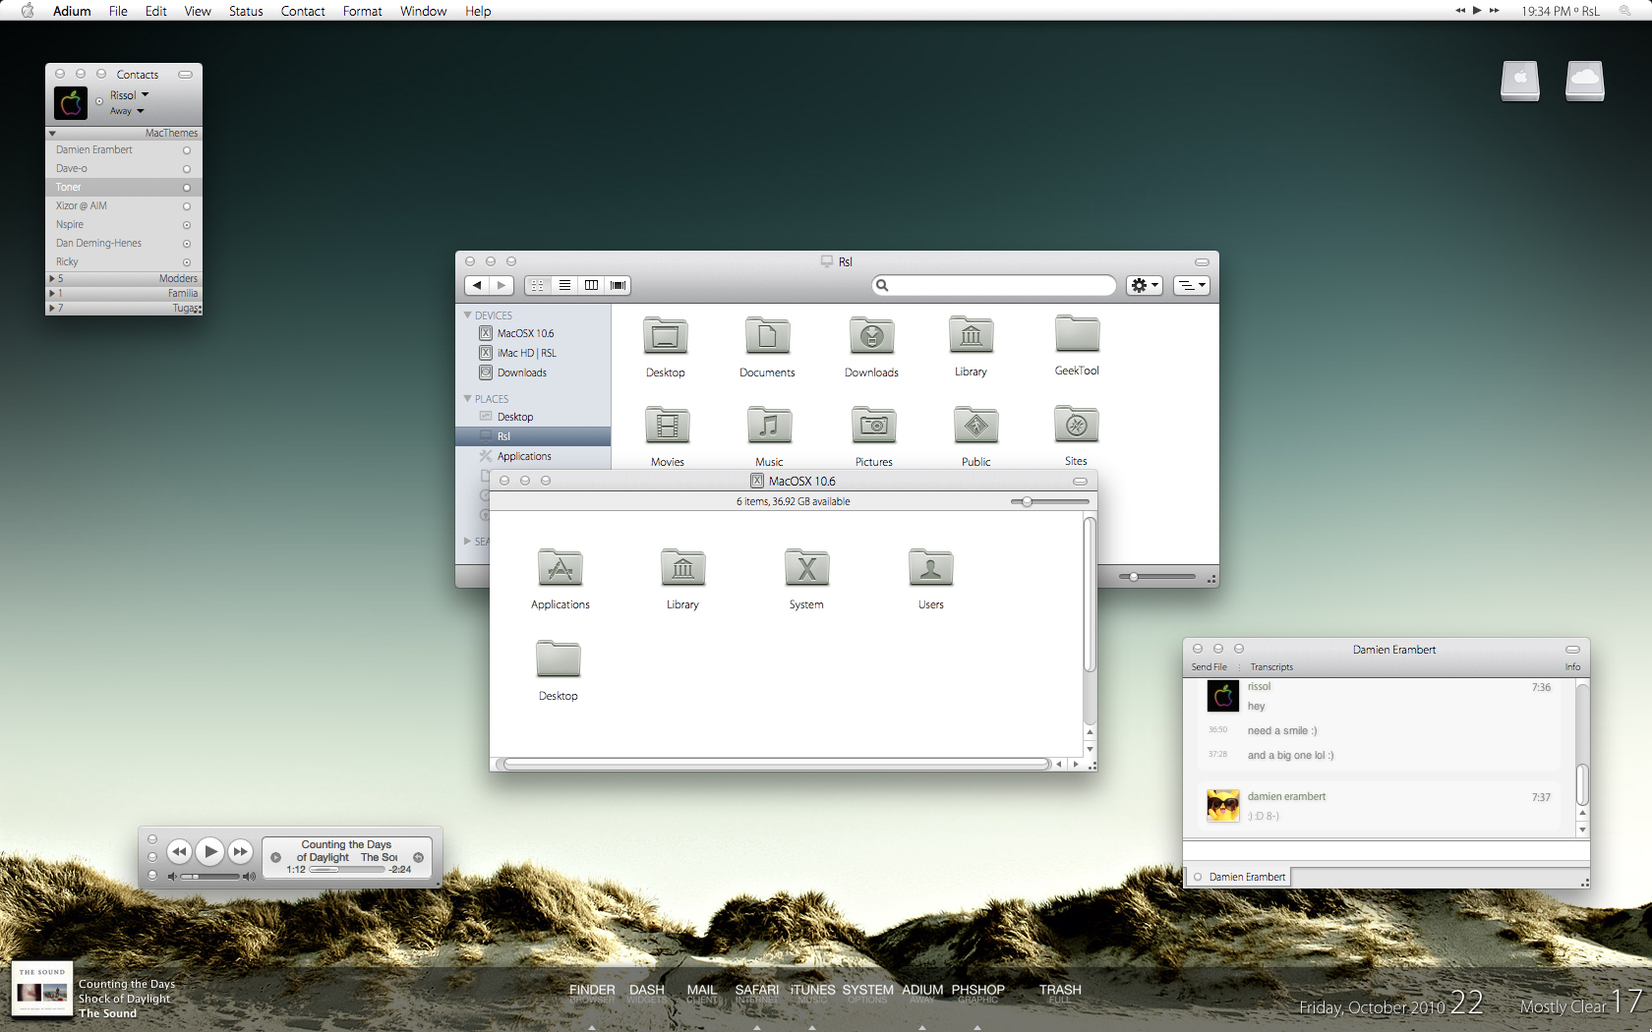This screenshot has height=1032, width=1652.
Task: Expand the Familia contact group
Action: pos(52,293)
